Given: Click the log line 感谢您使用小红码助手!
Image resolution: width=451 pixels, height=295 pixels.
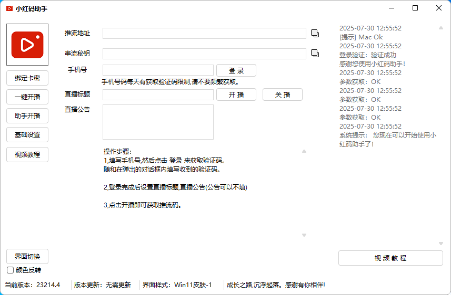Looking at the screenshot, I should [x=372, y=64].
